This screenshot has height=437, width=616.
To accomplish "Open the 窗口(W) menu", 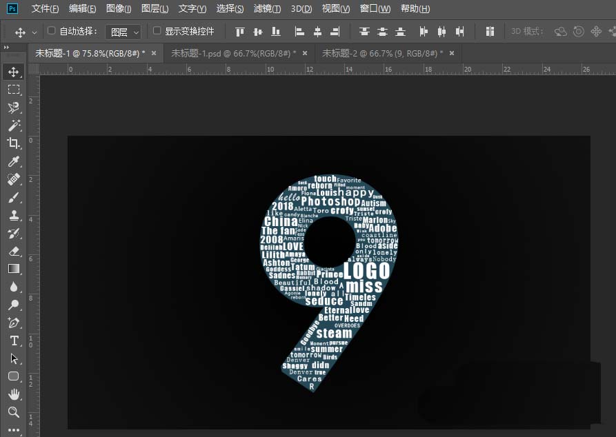I will (x=375, y=9).
